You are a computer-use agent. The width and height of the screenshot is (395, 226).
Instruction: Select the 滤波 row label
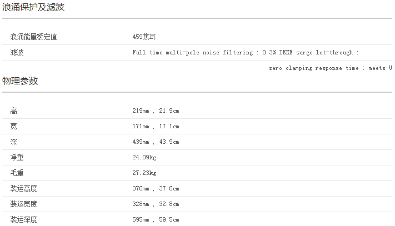pyautogui.click(x=17, y=53)
